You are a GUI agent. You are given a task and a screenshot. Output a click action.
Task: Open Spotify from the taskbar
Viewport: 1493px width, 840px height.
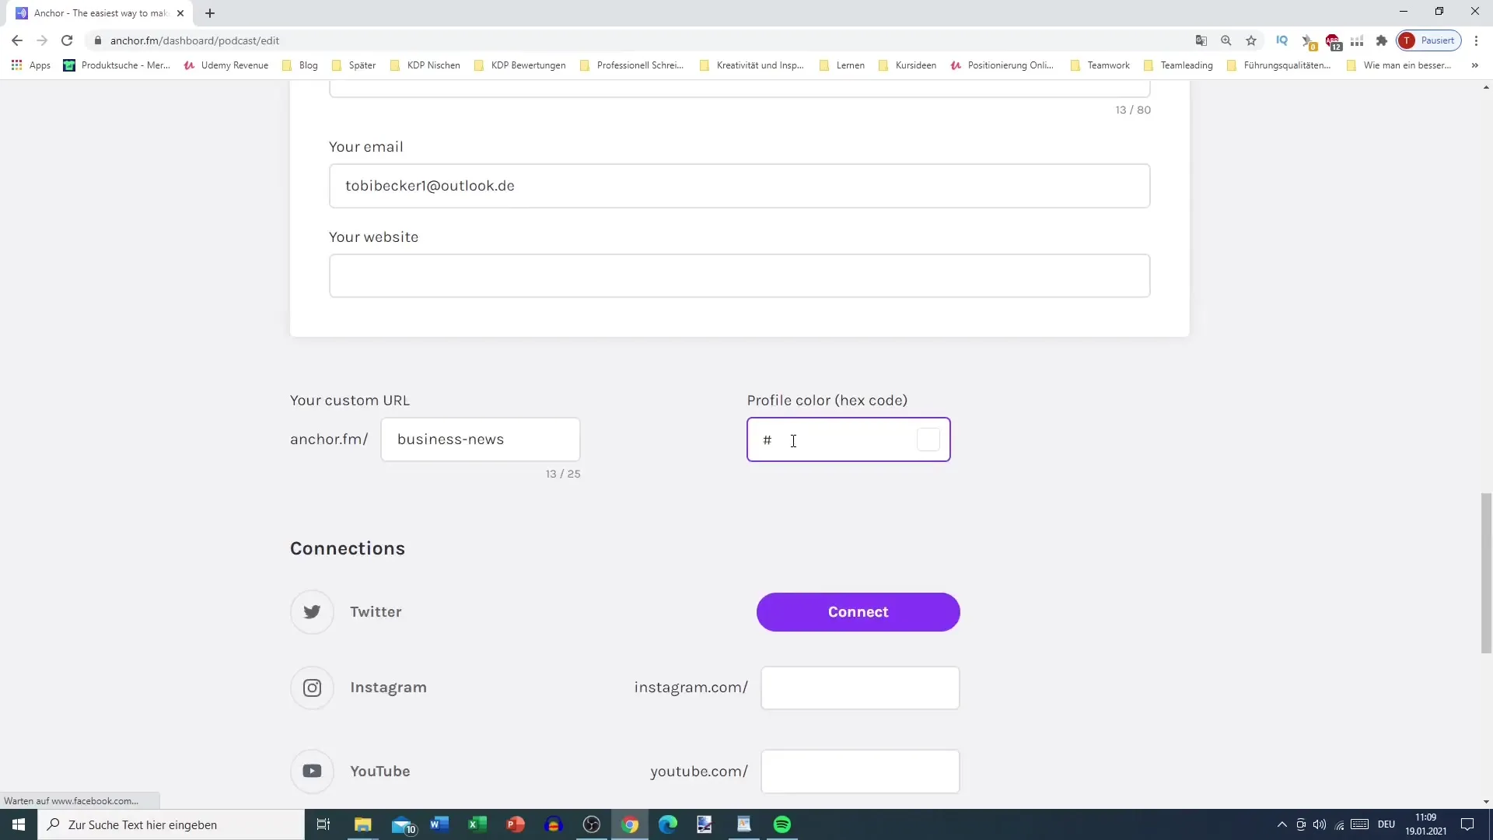coord(782,824)
